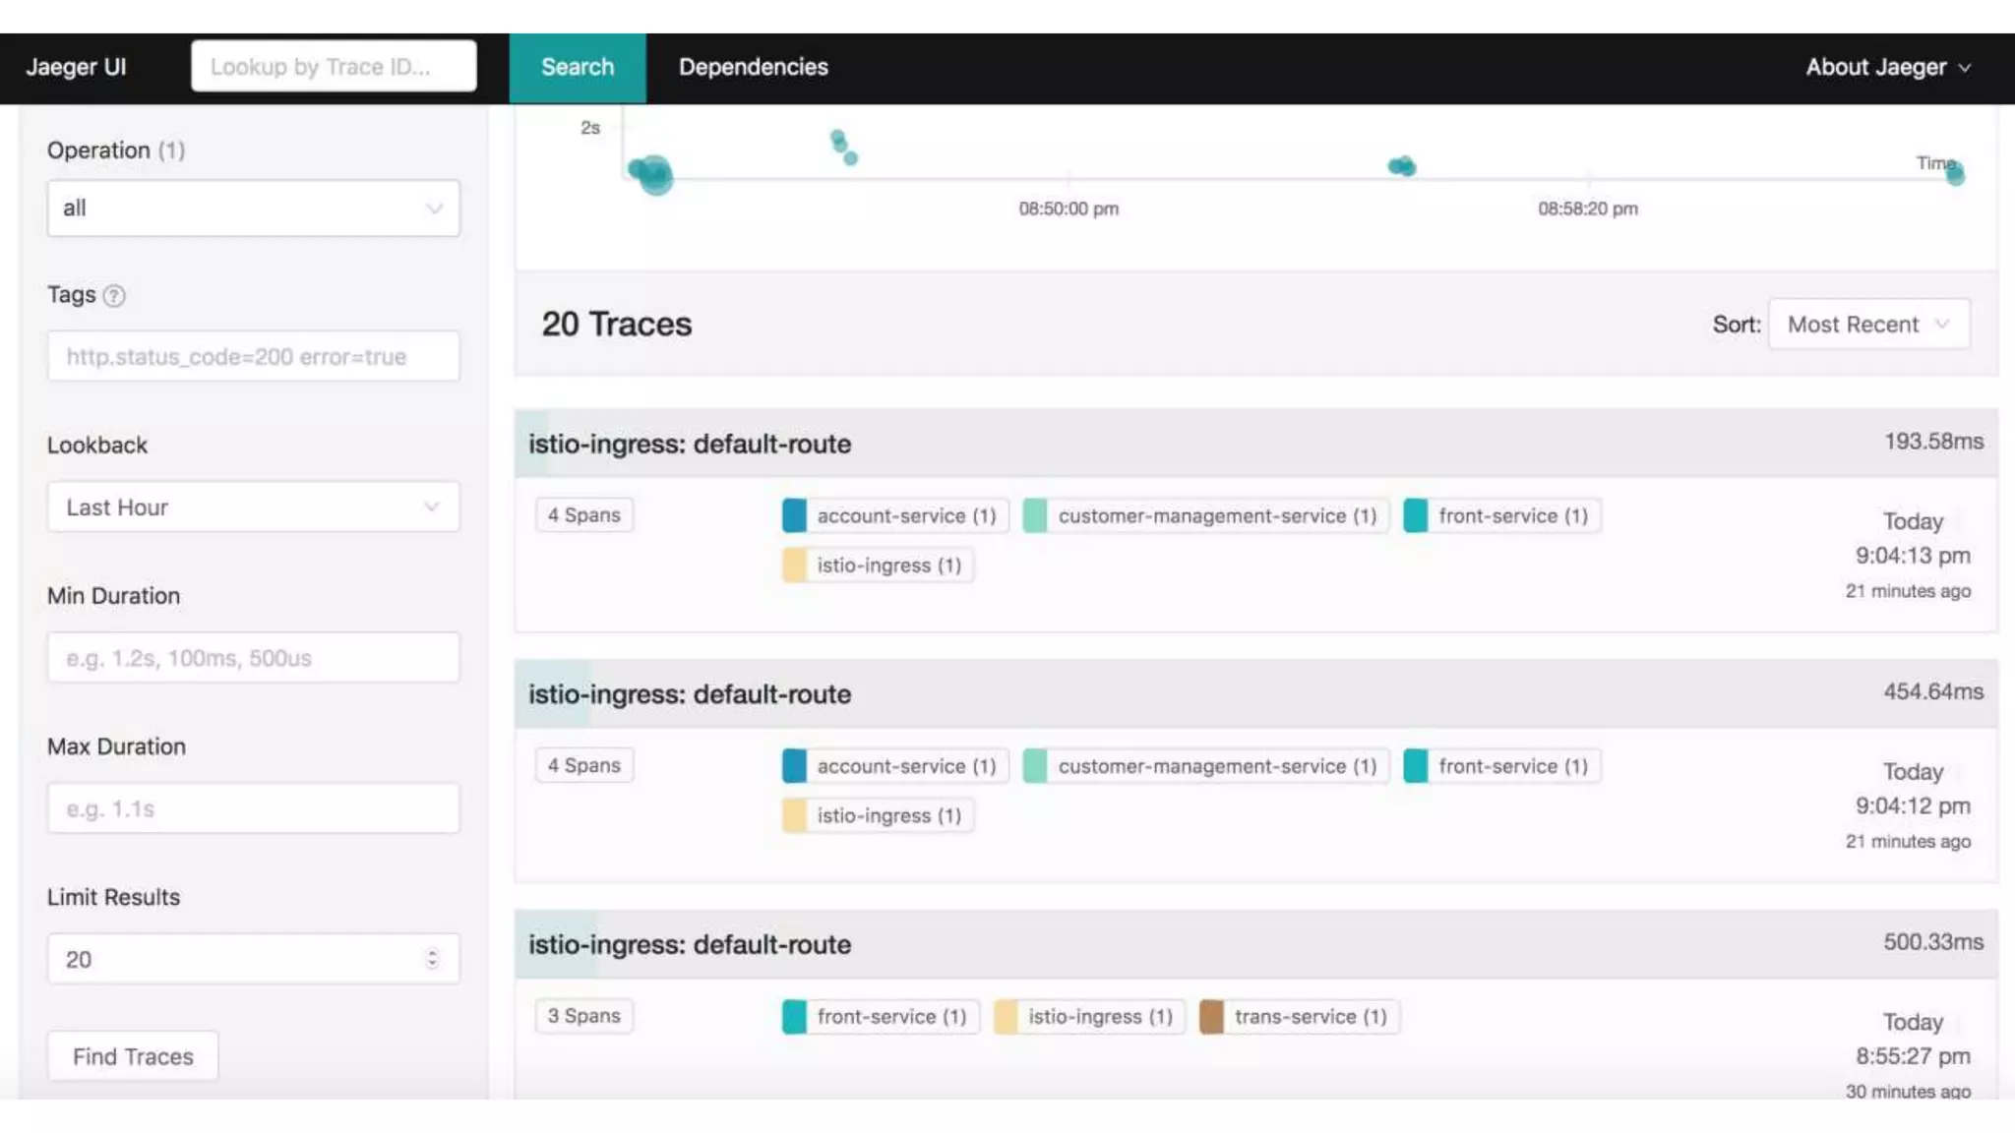Open the Operation dropdown set to all

point(253,209)
